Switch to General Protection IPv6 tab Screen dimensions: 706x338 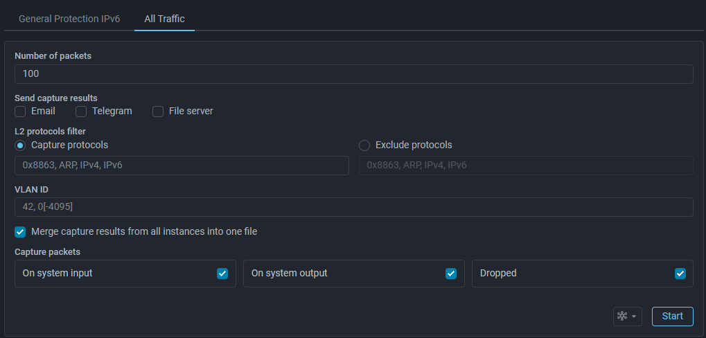69,19
